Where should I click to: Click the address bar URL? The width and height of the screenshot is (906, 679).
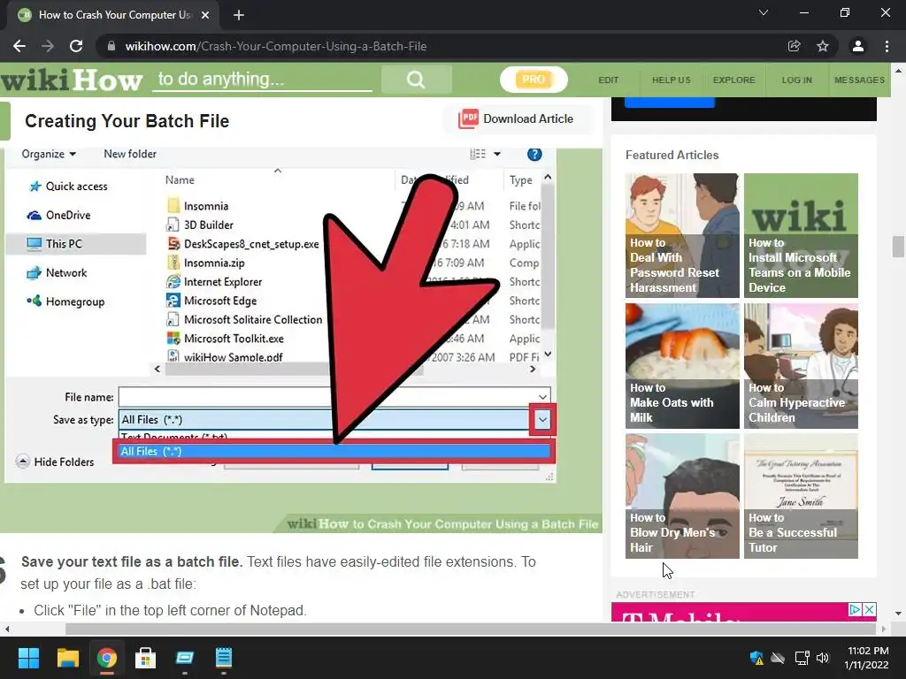pyautogui.click(x=276, y=46)
